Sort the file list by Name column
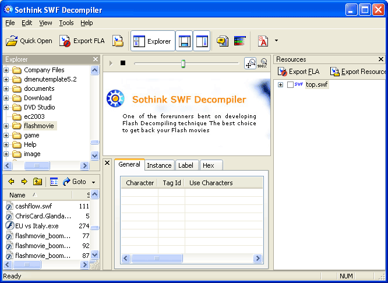Image resolution: width=388 pixels, height=283 pixels. [x=38, y=195]
